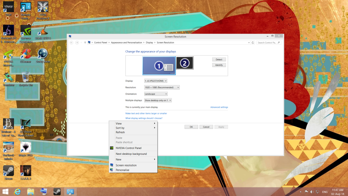Click the Windows Start button
Image resolution: width=348 pixels, height=196 pixels.
(5, 192)
